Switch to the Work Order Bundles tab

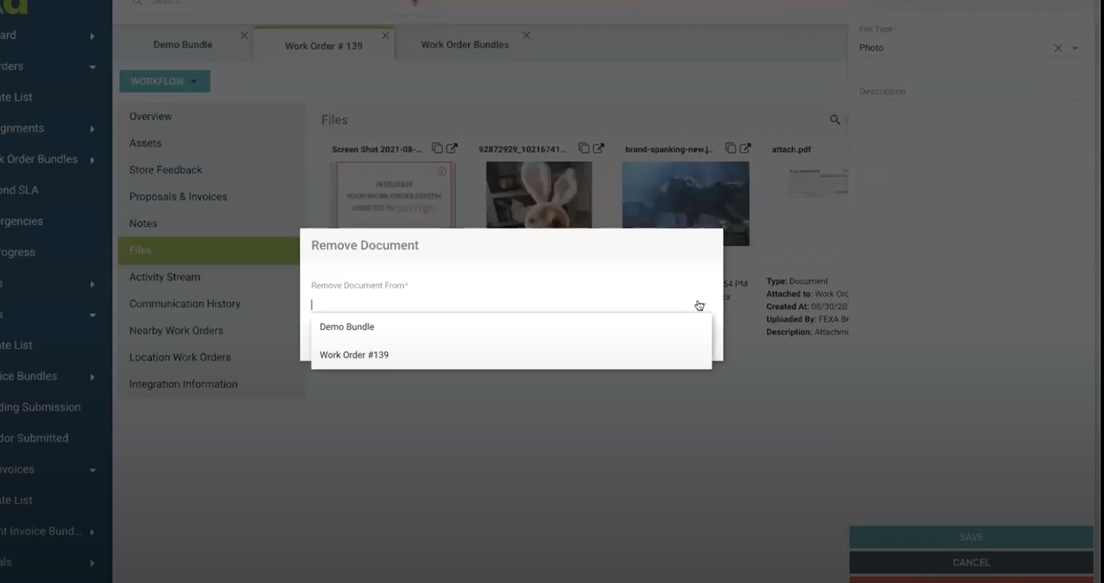(465, 45)
